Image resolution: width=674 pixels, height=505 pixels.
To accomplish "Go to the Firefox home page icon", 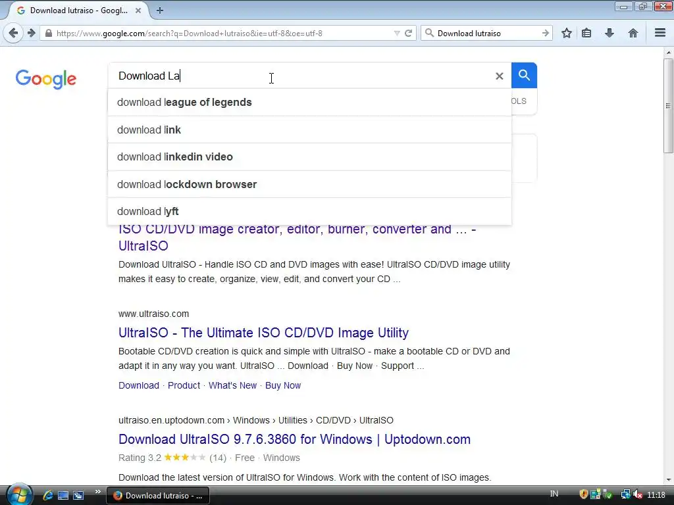I will pyautogui.click(x=633, y=33).
